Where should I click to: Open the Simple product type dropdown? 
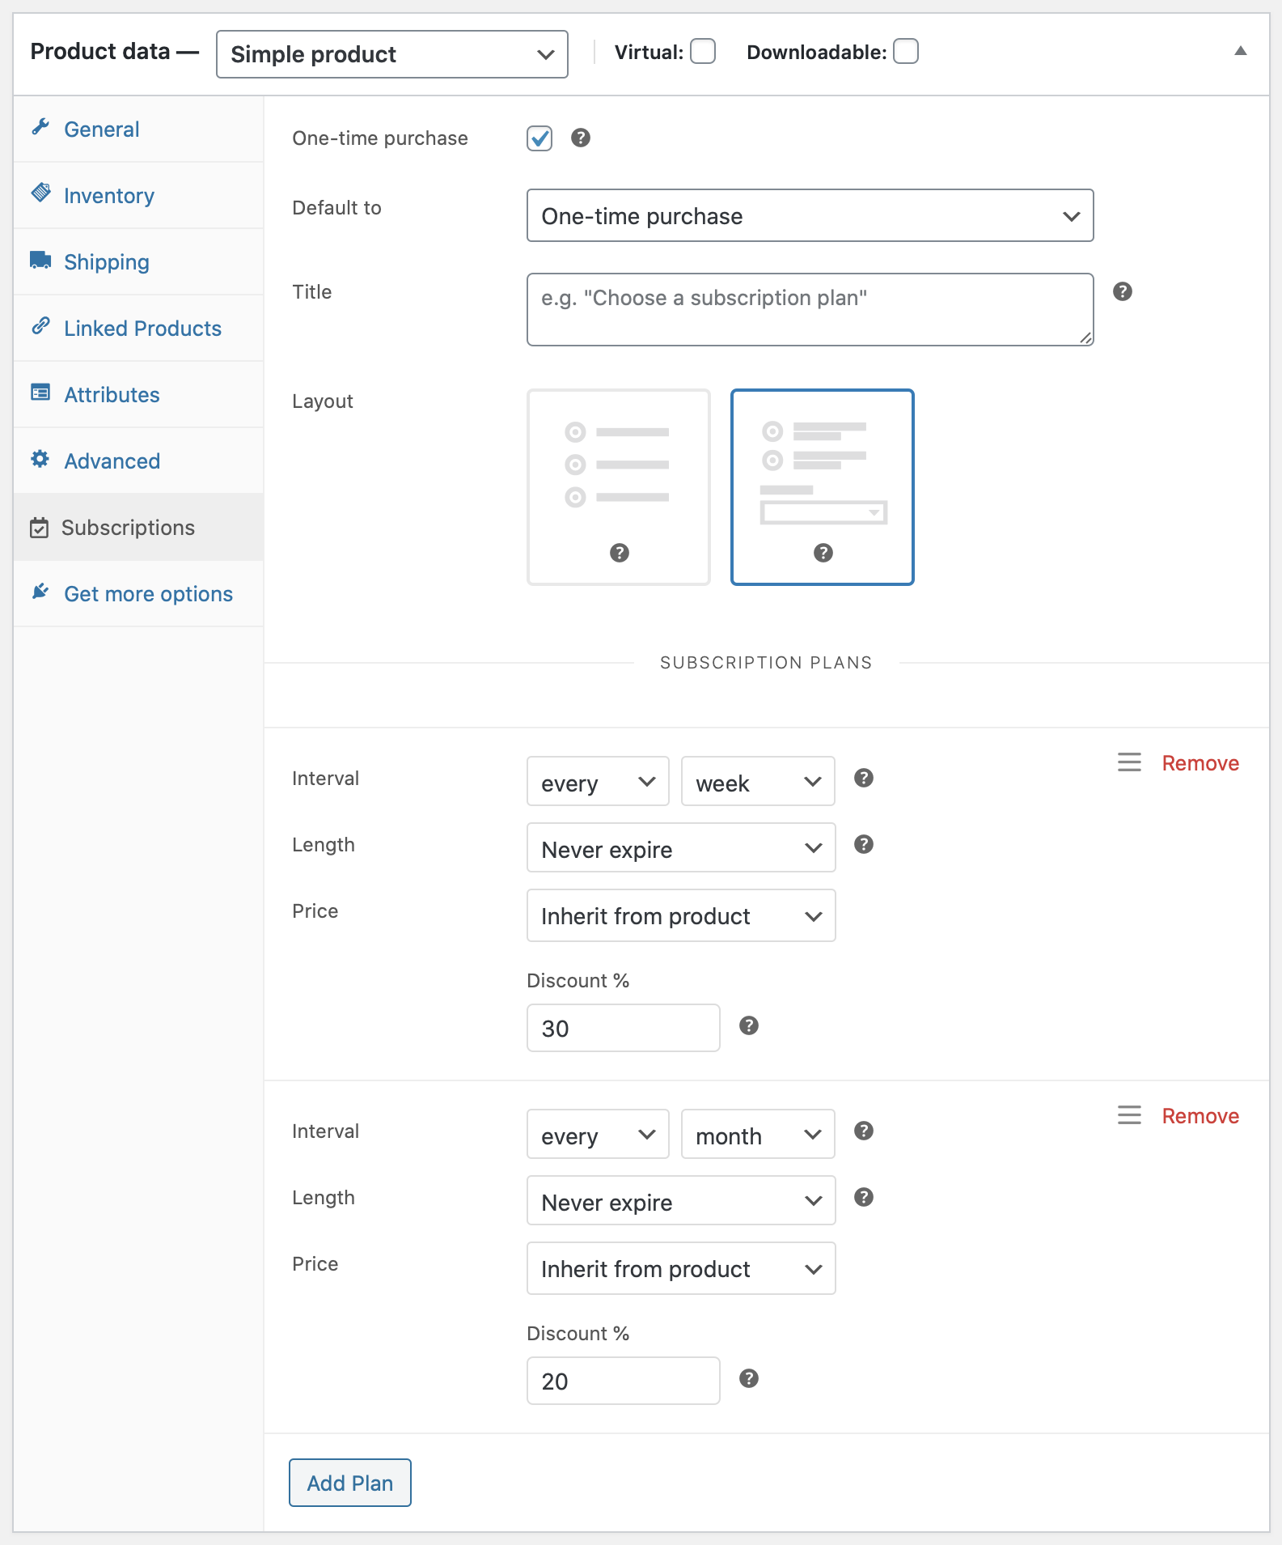pyautogui.click(x=391, y=54)
